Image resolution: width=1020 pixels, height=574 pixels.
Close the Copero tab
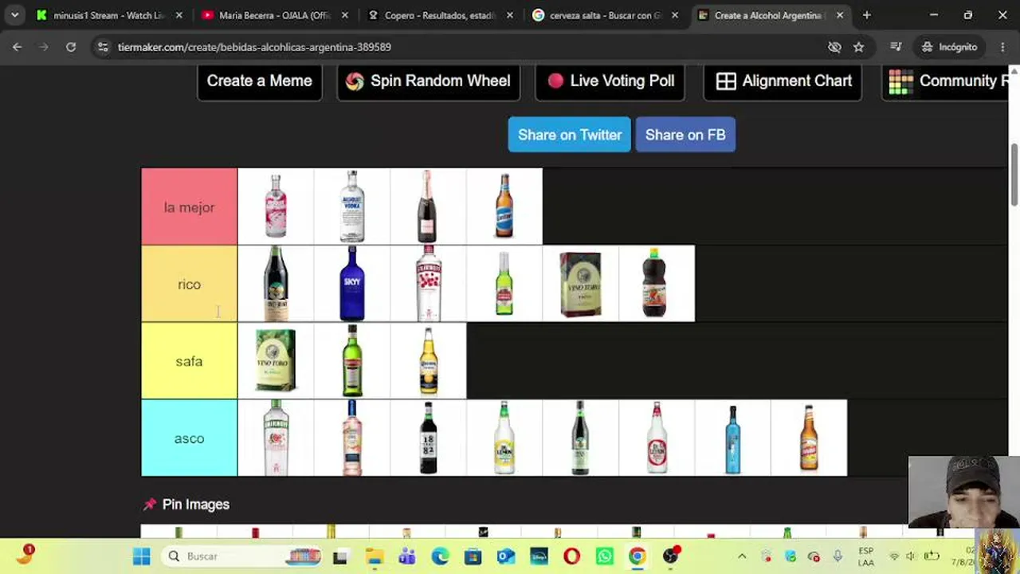pyautogui.click(x=509, y=15)
